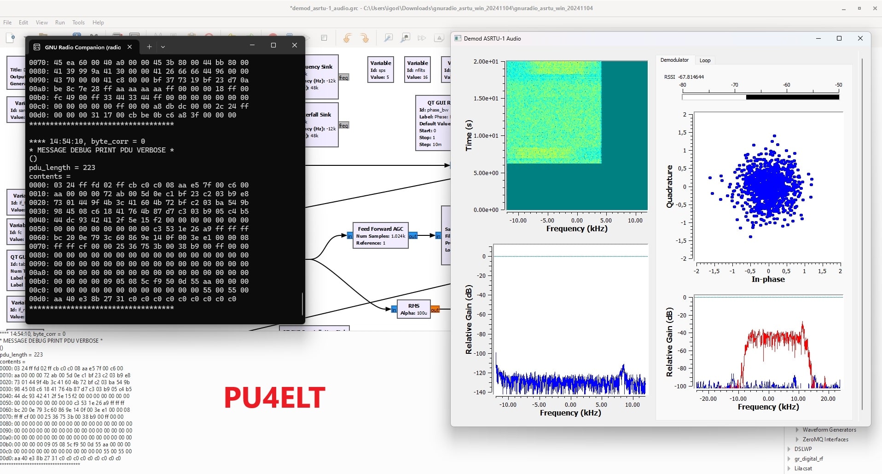Expand the ZeroMQ Interfaces category

point(797,439)
